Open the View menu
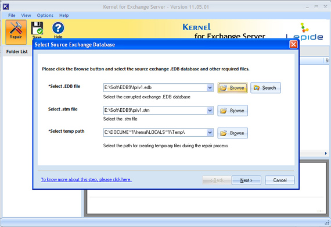The image size is (331, 227). (x=26, y=16)
